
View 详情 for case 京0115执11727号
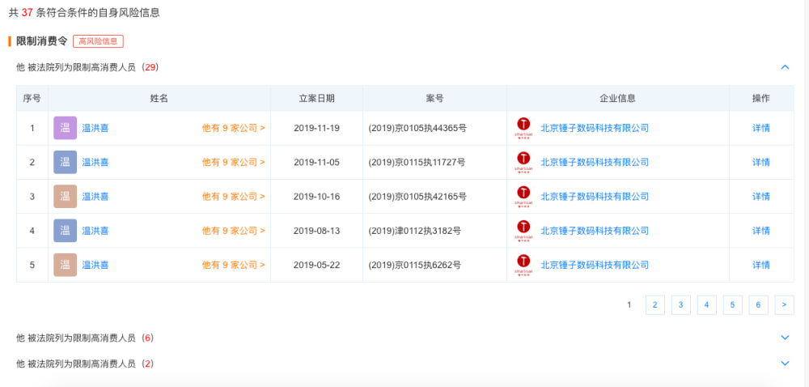(761, 162)
